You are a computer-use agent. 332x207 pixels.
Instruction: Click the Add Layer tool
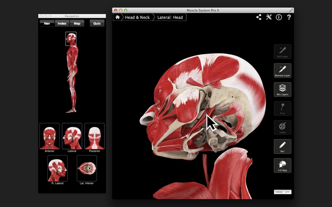282,51
